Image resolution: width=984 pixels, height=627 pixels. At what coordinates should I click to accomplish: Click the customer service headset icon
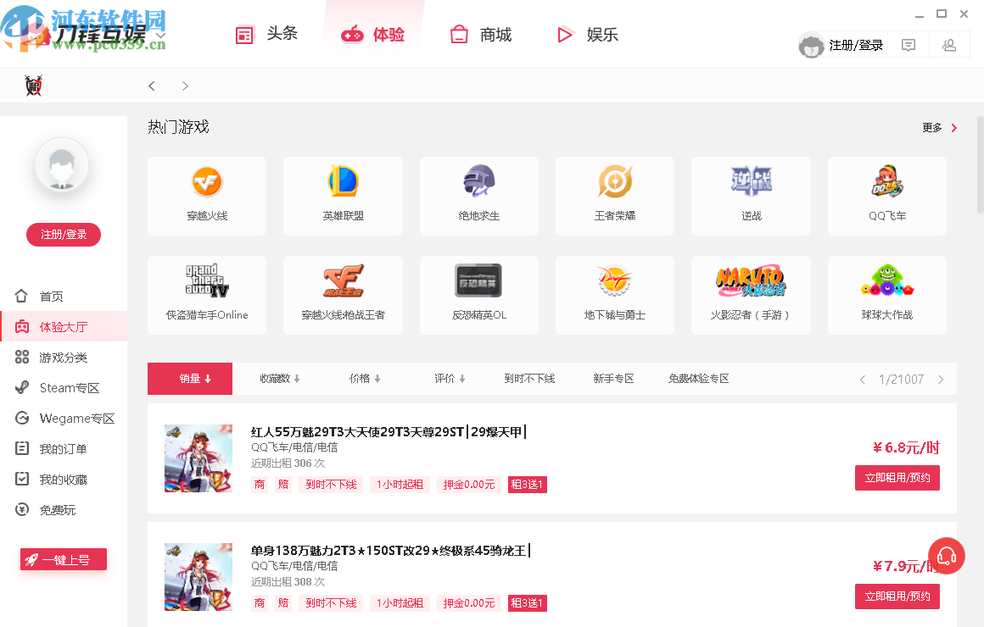point(947,555)
